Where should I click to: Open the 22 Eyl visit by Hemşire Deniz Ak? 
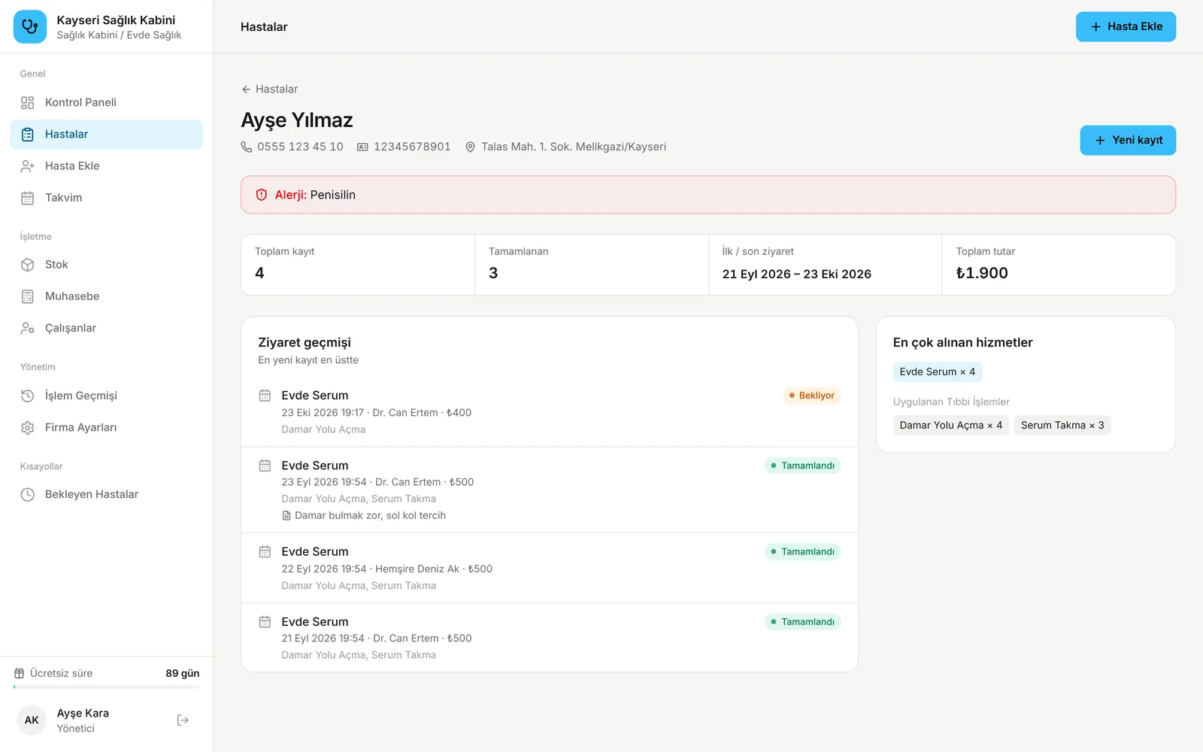pyautogui.click(x=550, y=568)
